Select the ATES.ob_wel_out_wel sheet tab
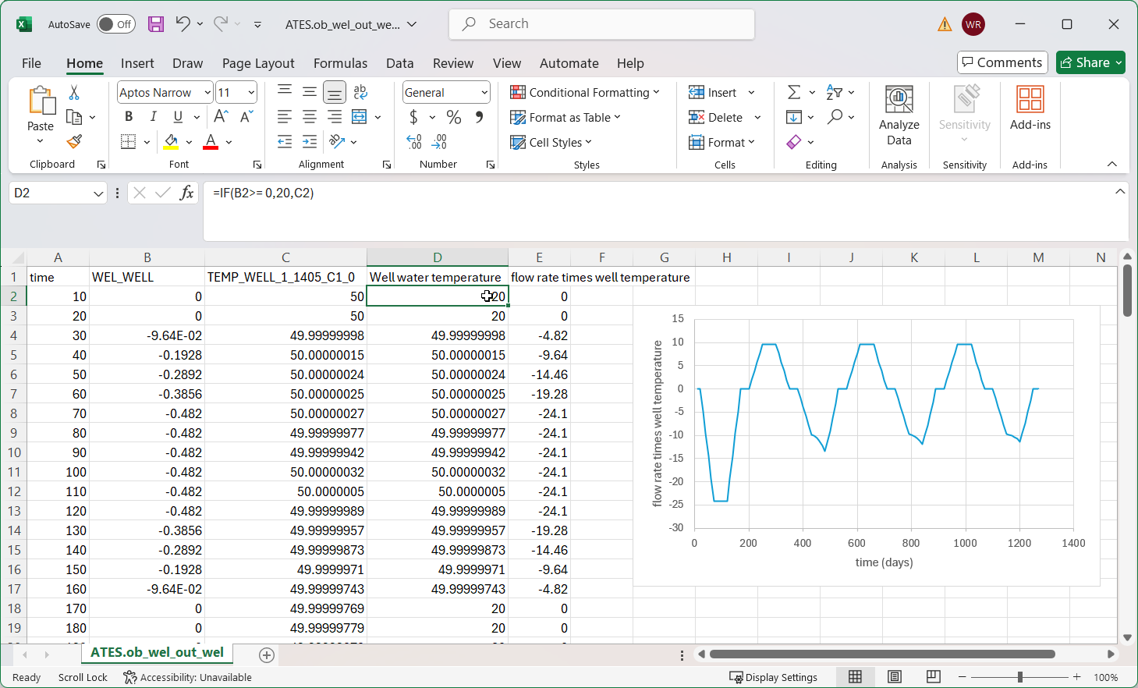 tap(157, 653)
